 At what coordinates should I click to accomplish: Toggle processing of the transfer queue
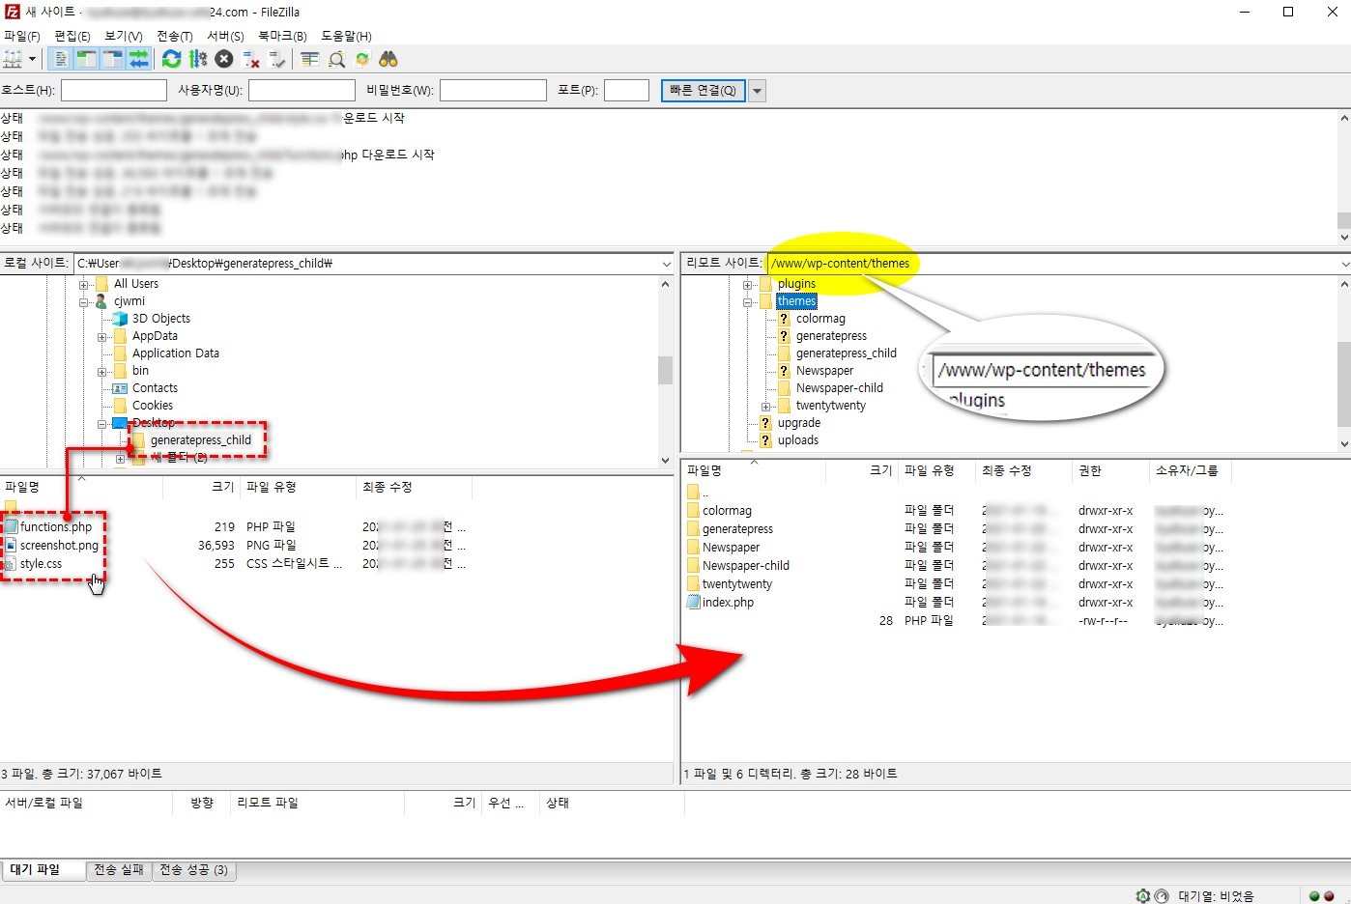198,59
